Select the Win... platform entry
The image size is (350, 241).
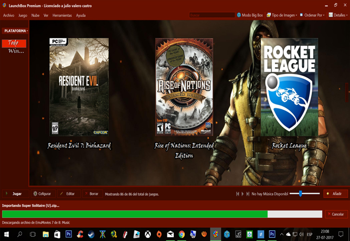coord(16,51)
